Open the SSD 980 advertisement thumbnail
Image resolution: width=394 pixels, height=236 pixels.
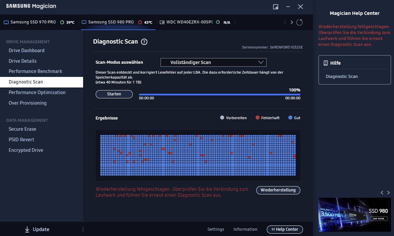pyautogui.click(x=355, y=215)
